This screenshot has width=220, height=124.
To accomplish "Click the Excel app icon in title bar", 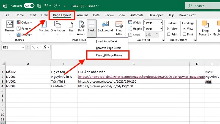I will pos(5,6).
